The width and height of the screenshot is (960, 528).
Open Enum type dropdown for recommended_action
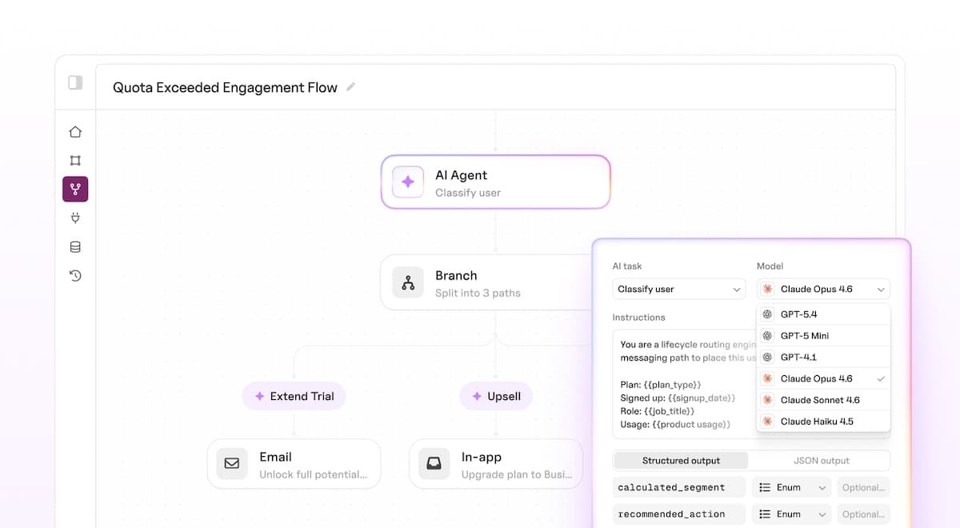791,514
